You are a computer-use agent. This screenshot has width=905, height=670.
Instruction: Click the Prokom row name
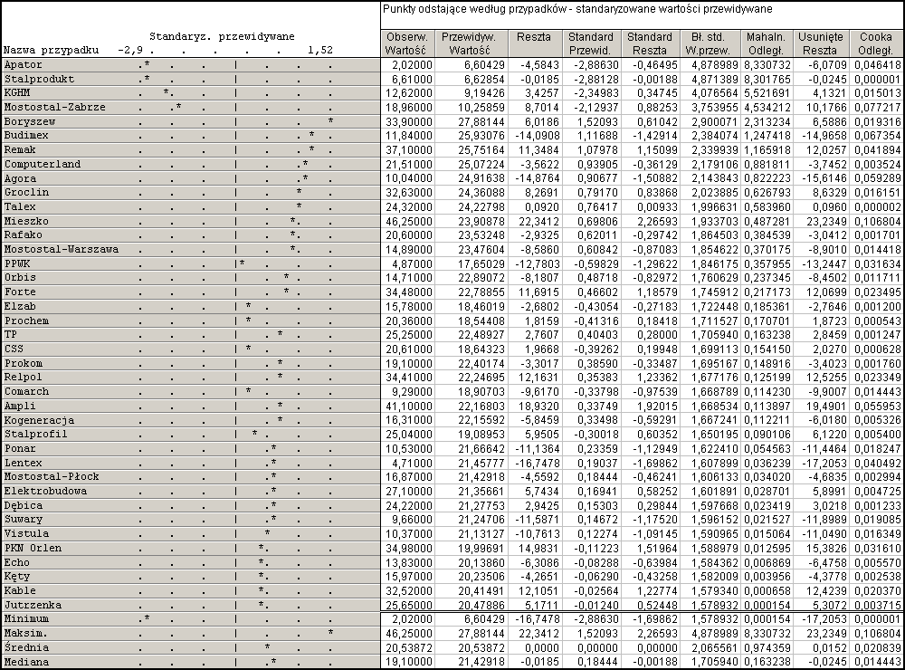[x=24, y=365]
